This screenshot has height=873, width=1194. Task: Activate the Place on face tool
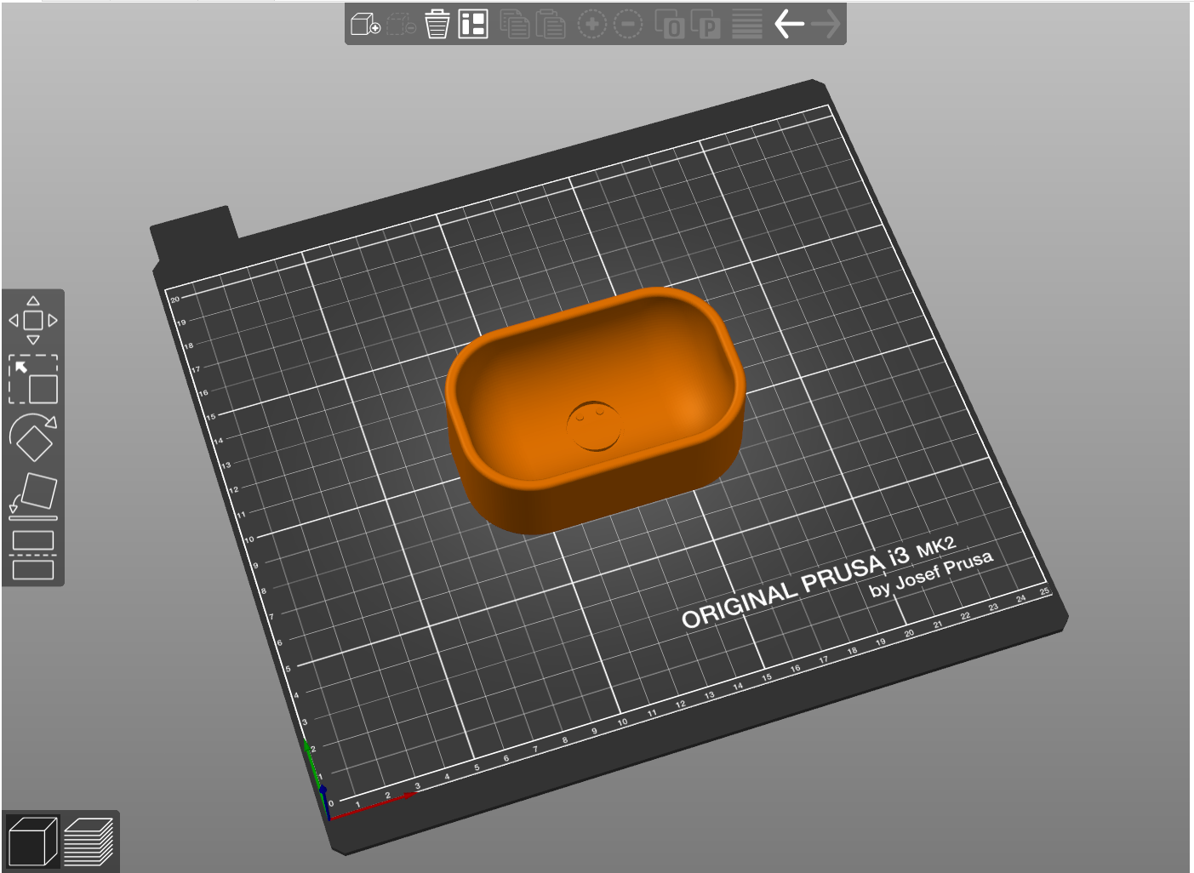click(33, 496)
